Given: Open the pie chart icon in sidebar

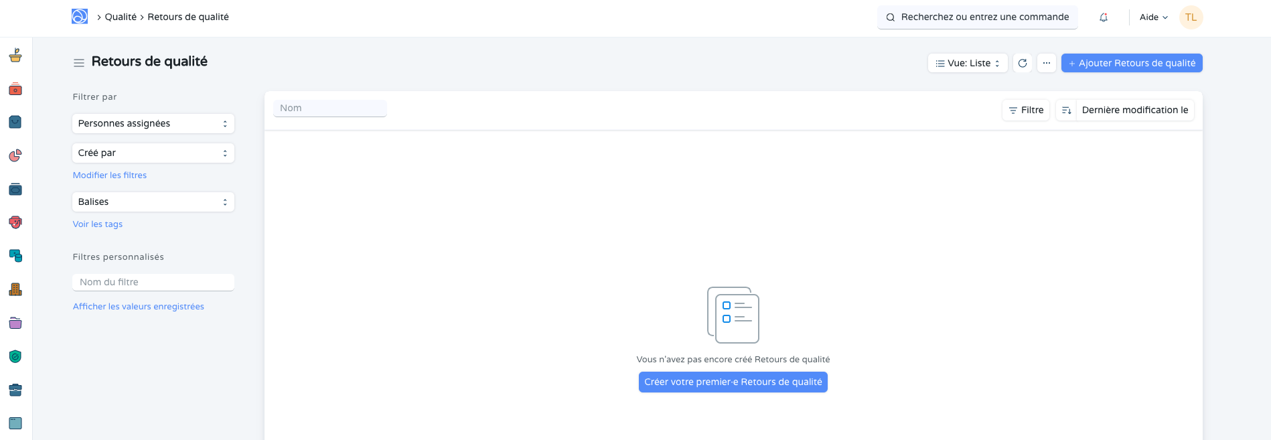Looking at the screenshot, I should [15, 155].
